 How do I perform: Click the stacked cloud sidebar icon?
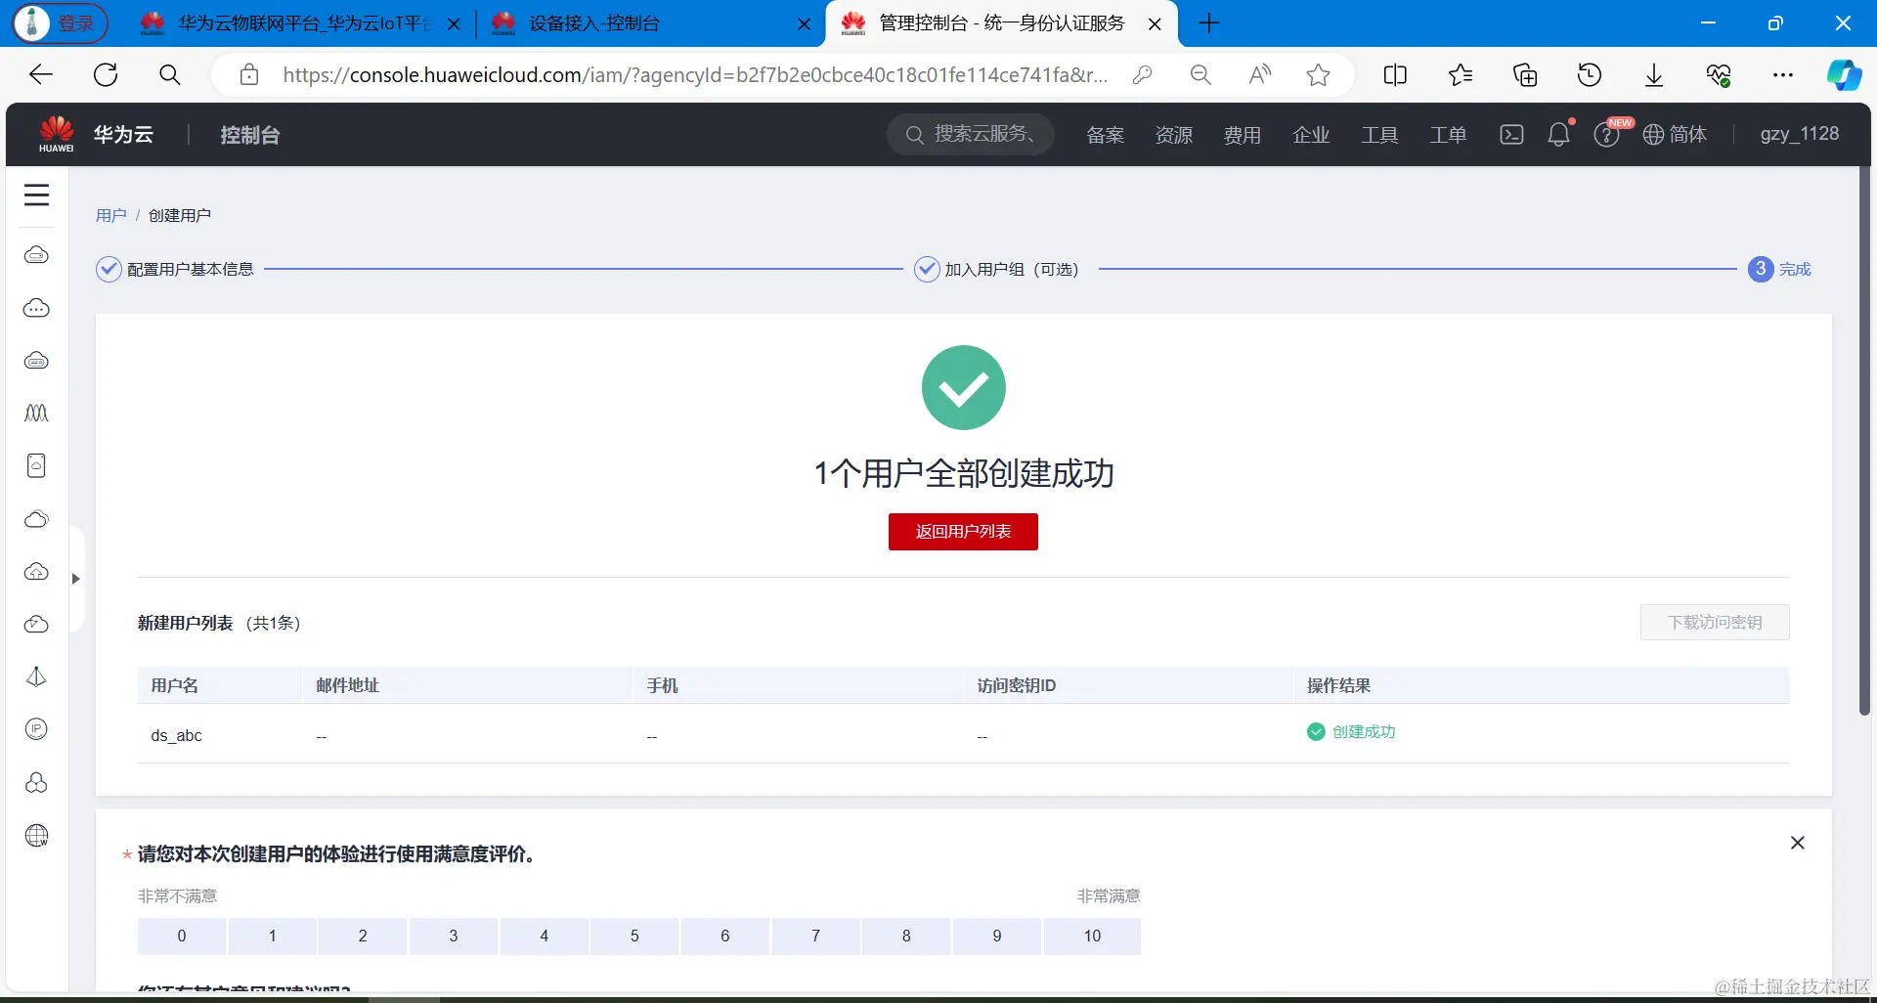tap(36, 519)
